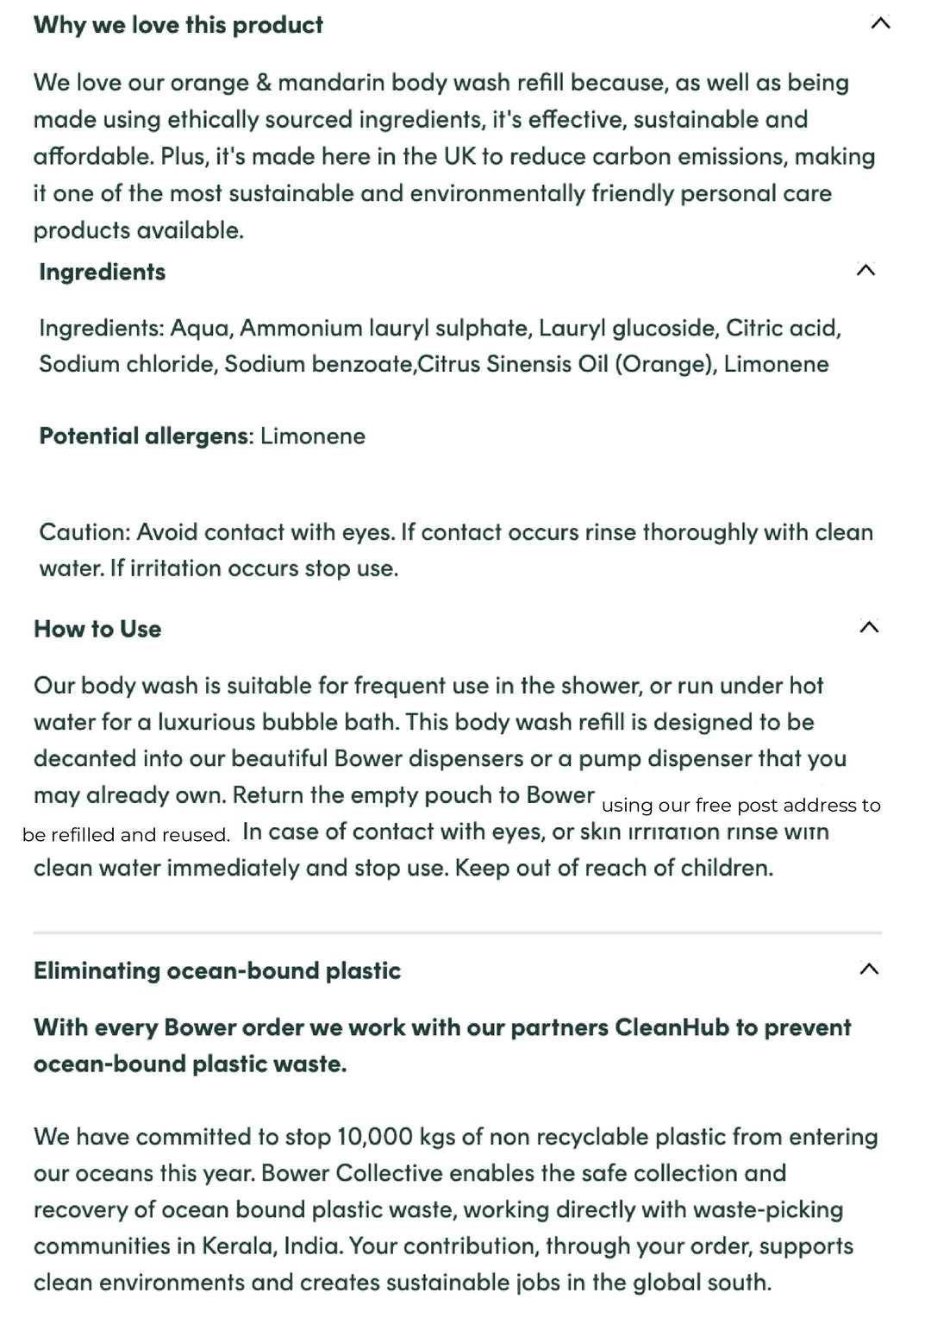Click the Caution eye contact paragraph
The width and height of the screenshot is (931, 1318).
[x=456, y=549]
